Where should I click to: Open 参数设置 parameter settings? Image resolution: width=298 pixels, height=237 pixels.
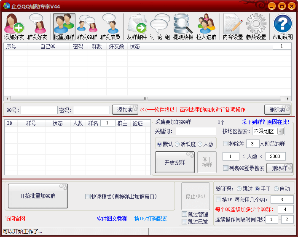(256, 26)
